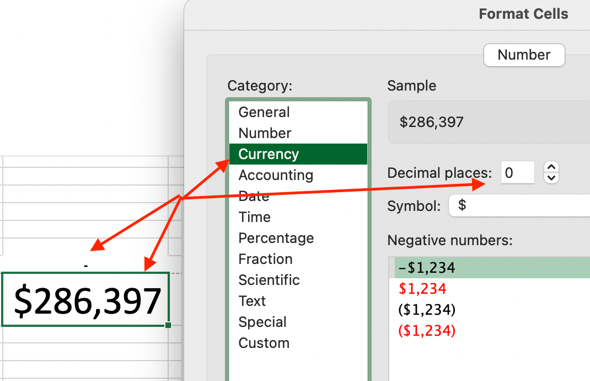Click the cell containing $286,397
The width and height of the screenshot is (590, 381).
click(86, 299)
